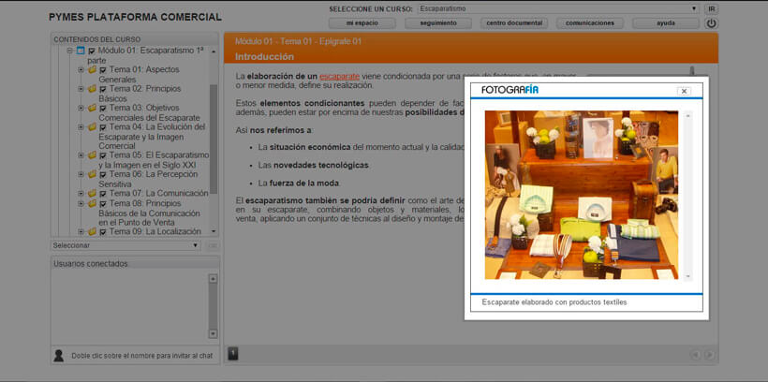
Task: Open Tema 07: La Comunicación label
Action: pyautogui.click(x=158, y=194)
